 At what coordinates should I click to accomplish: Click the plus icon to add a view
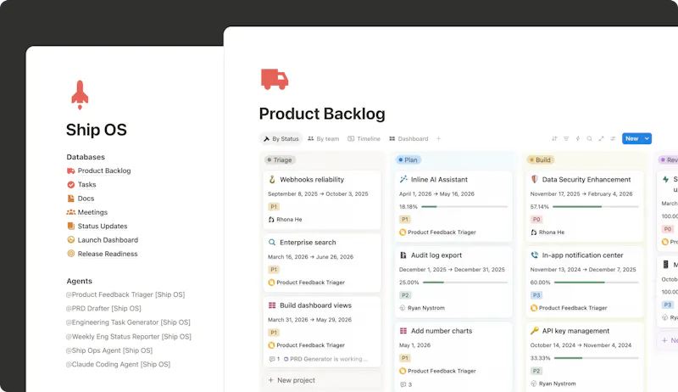coord(438,138)
